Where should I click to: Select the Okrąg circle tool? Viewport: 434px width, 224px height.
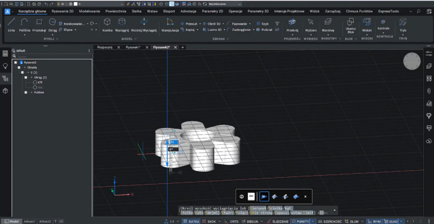pyautogui.click(x=52, y=25)
